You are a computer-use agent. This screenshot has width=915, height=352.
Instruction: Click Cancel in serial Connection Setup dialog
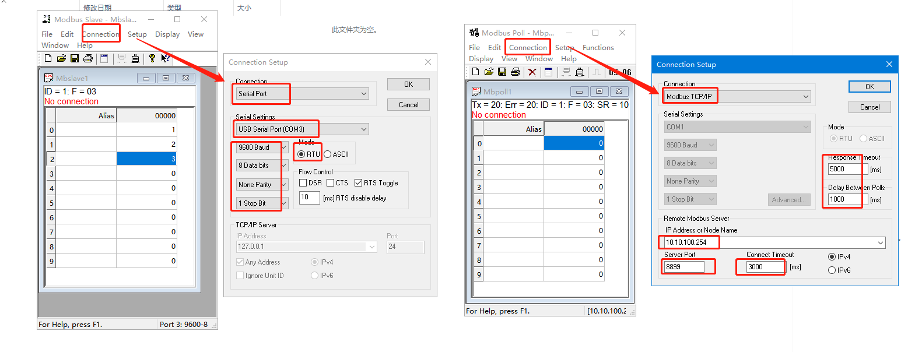(408, 105)
